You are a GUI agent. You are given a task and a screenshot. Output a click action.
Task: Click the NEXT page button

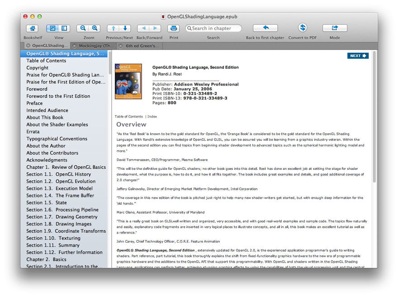click(358, 56)
